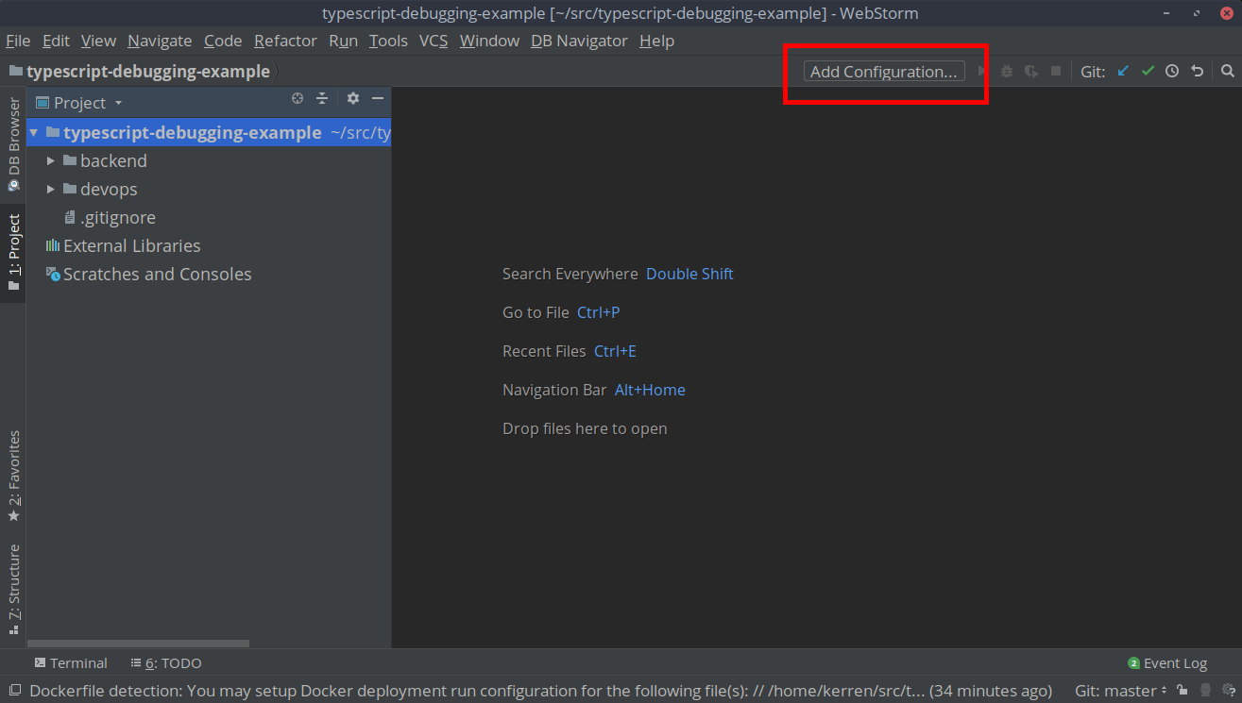Click the Run with Coverage icon
Screen dimensions: 1242x703
pos(1031,72)
